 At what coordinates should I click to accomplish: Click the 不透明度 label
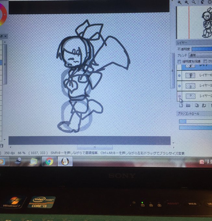183,49
